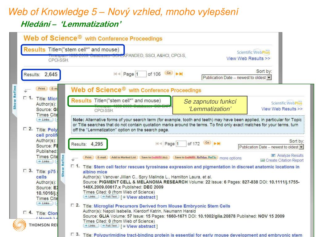
Task: Click 'Results: 4,295' count text
Action: (87, 144)
